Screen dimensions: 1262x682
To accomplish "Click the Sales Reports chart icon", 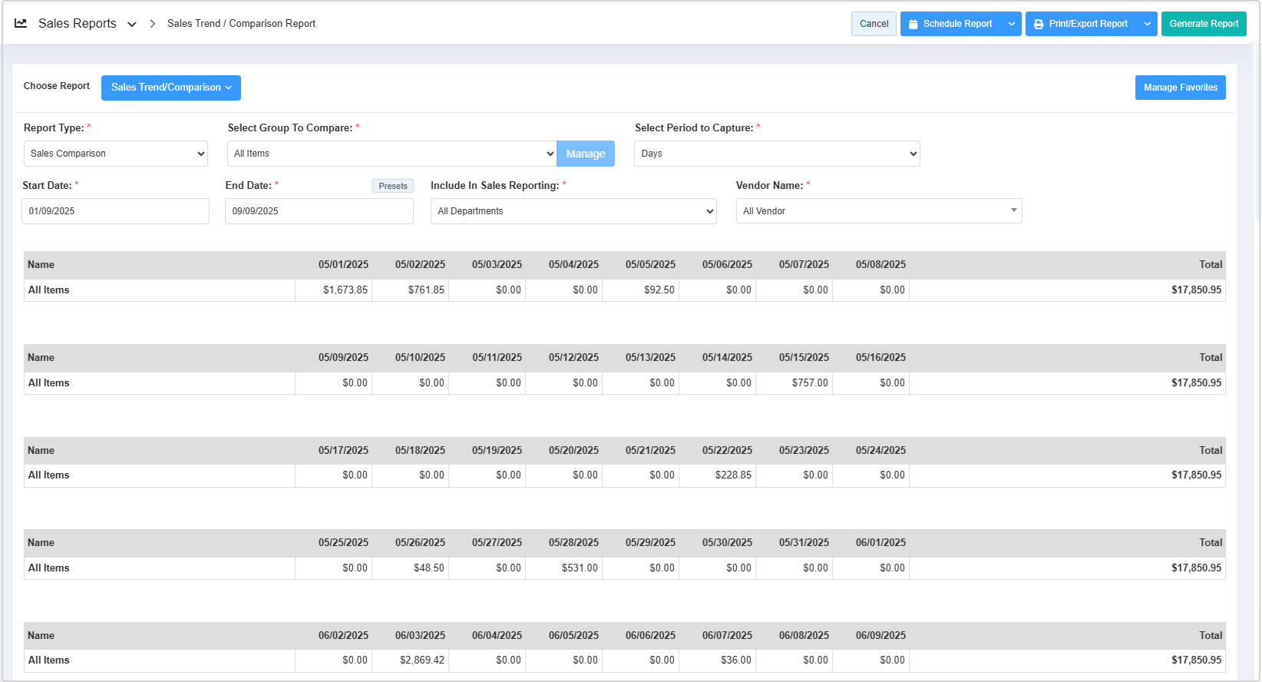I will tap(21, 24).
